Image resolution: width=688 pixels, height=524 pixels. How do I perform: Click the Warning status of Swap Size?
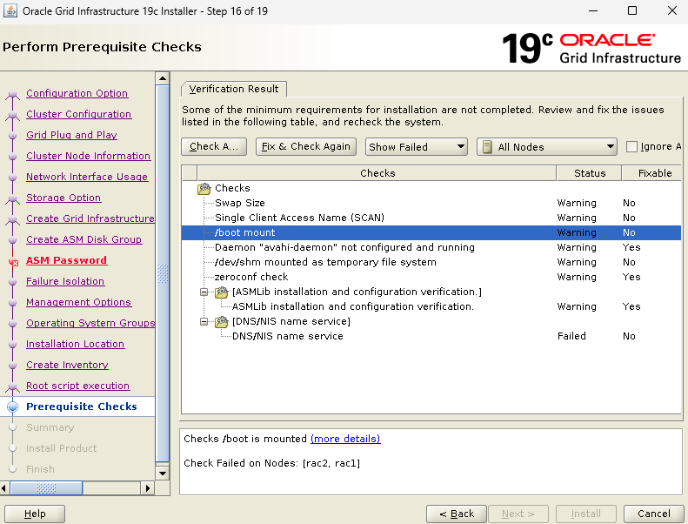[x=577, y=203]
